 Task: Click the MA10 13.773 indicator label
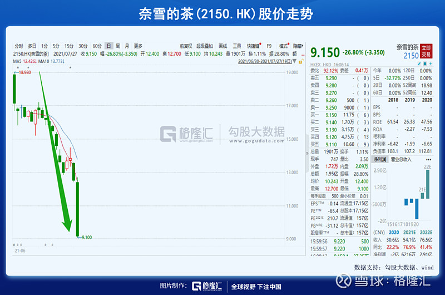coord(51,61)
